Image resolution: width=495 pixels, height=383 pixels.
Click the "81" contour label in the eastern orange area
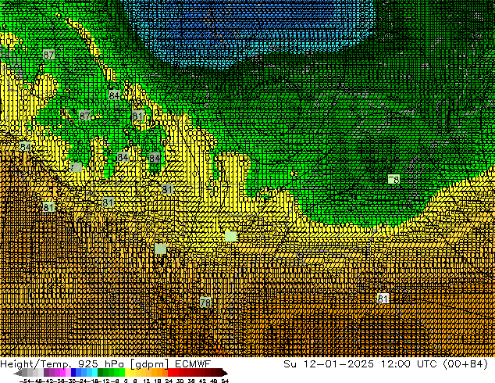383,299
